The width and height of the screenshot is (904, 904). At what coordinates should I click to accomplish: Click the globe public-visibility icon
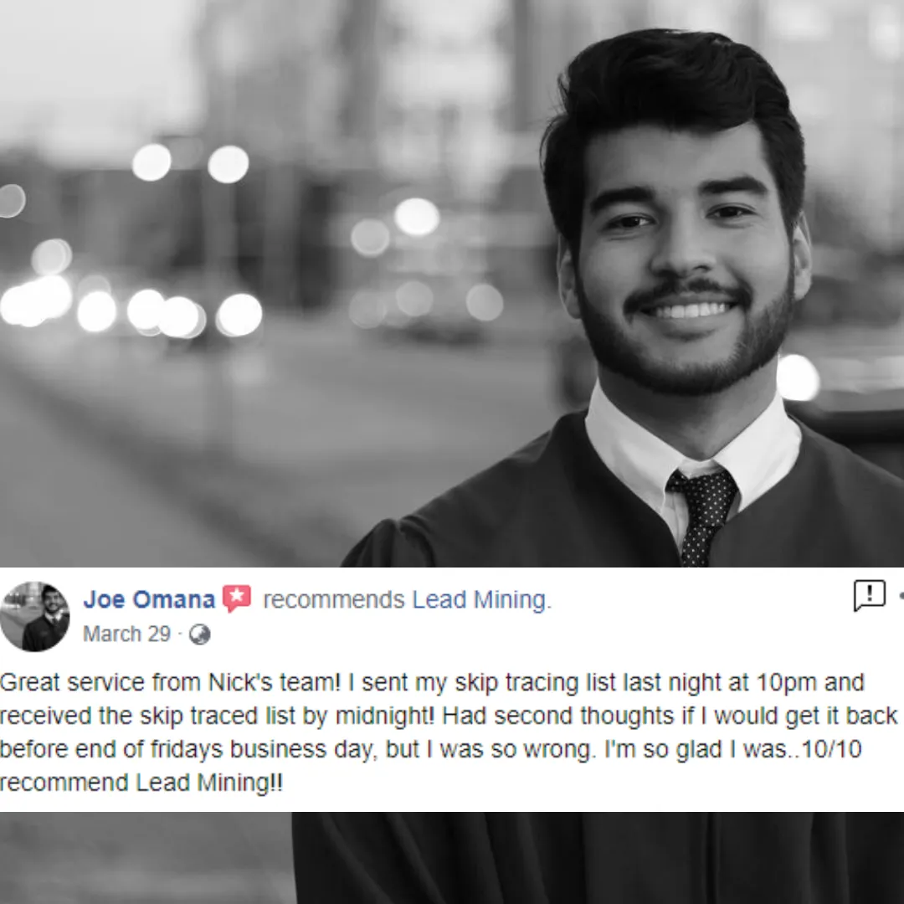199,634
